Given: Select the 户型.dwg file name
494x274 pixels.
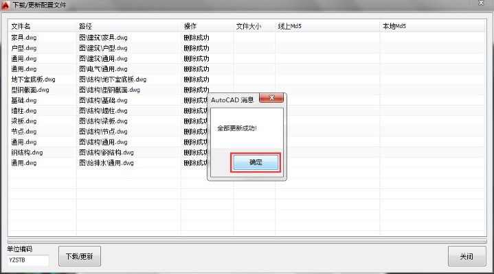Looking at the screenshot, I should point(24,48).
